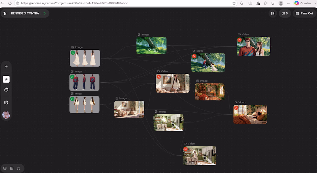Open the assets cube library icon

point(6,103)
